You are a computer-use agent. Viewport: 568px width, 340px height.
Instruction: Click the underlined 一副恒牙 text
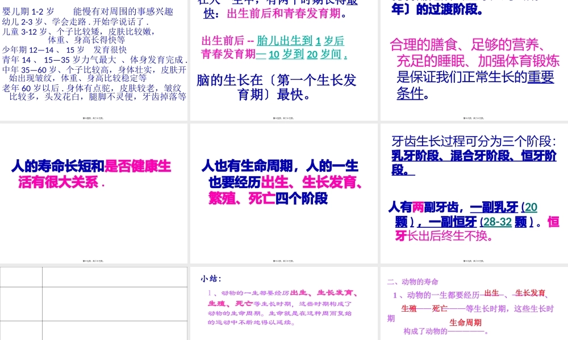(453, 222)
